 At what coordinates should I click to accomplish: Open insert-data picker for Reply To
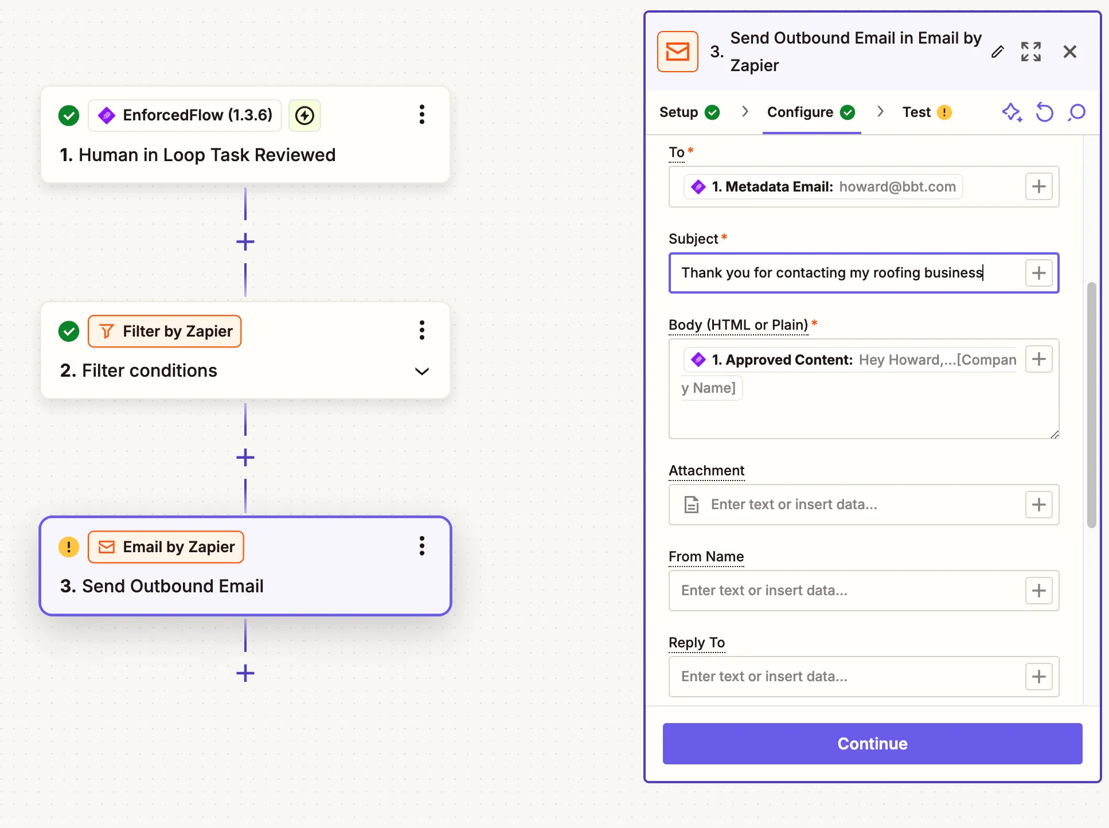pyautogui.click(x=1038, y=677)
